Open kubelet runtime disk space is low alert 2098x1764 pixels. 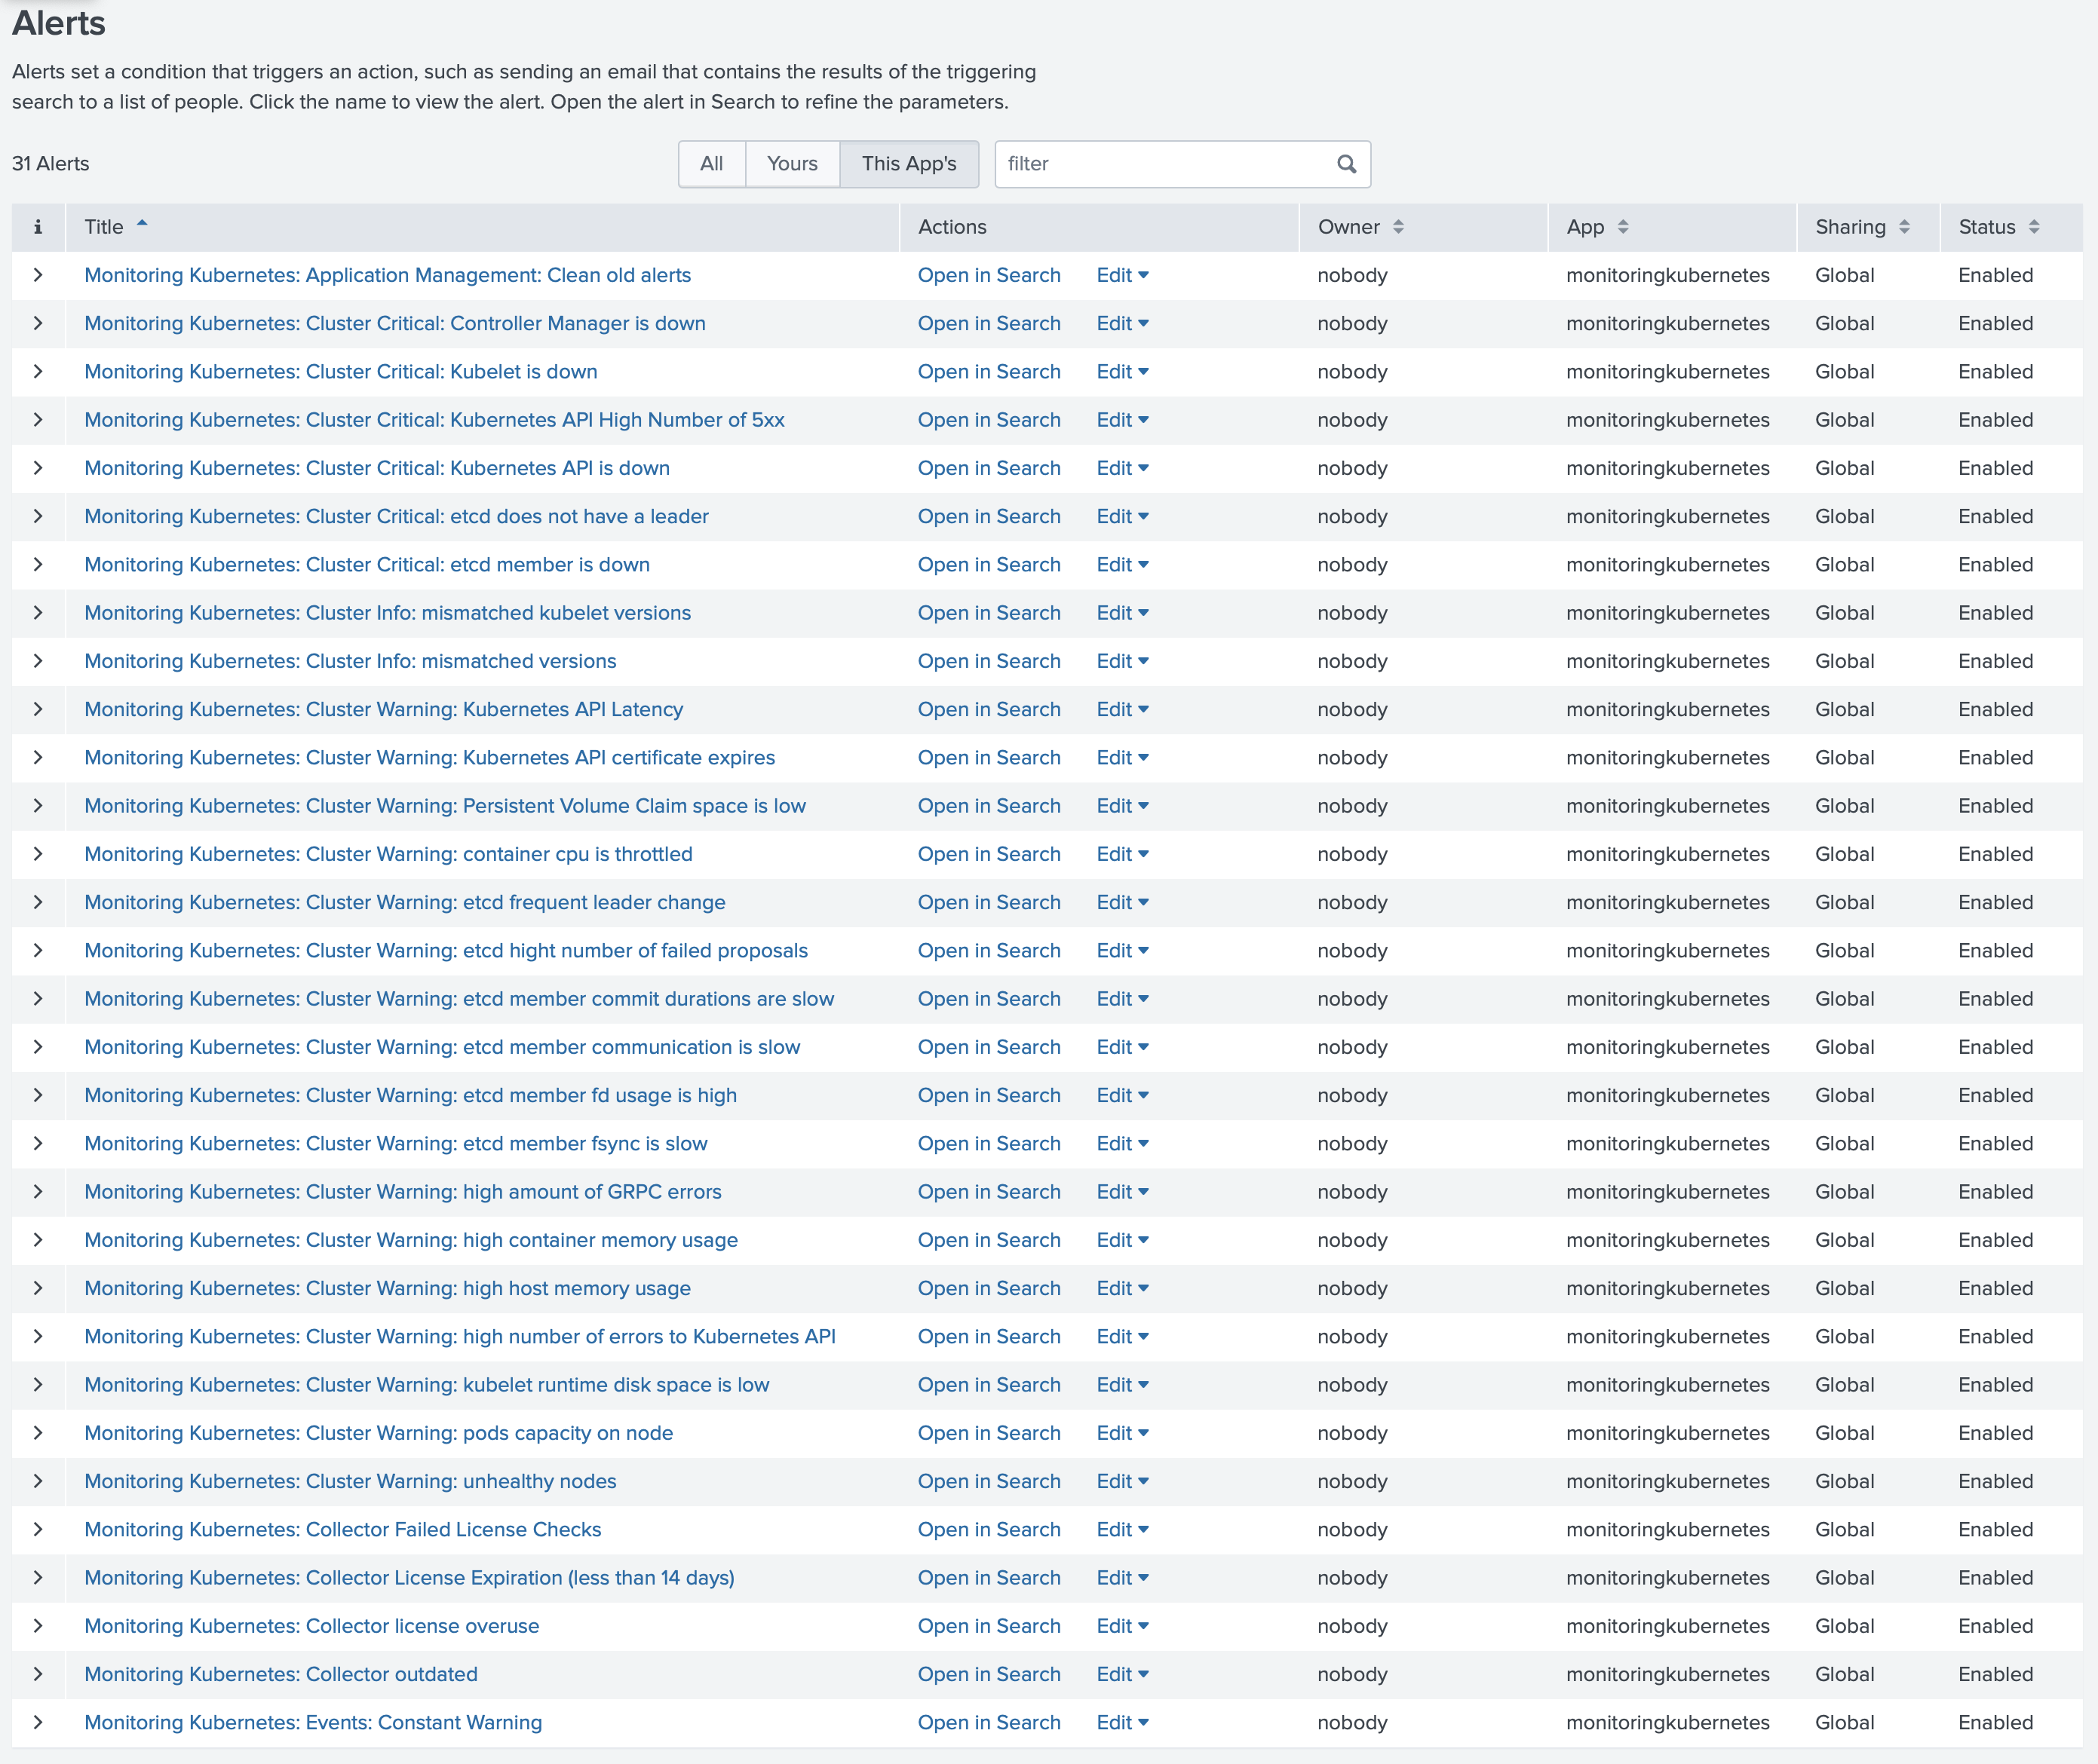coord(427,1385)
